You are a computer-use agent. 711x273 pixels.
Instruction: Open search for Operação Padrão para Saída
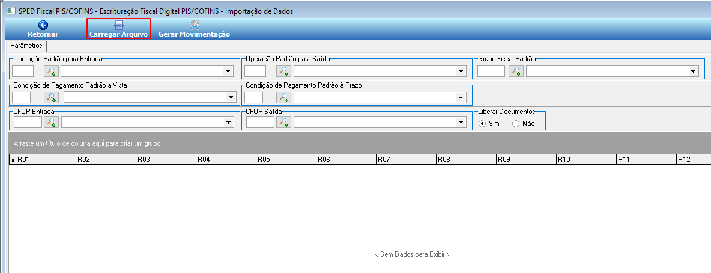[284, 71]
